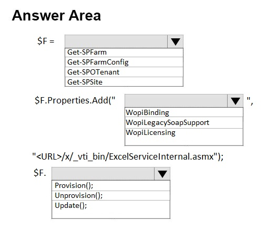266x231 pixels.
Task: Select WopiLegacySoapSupport option
Action: (184, 122)
